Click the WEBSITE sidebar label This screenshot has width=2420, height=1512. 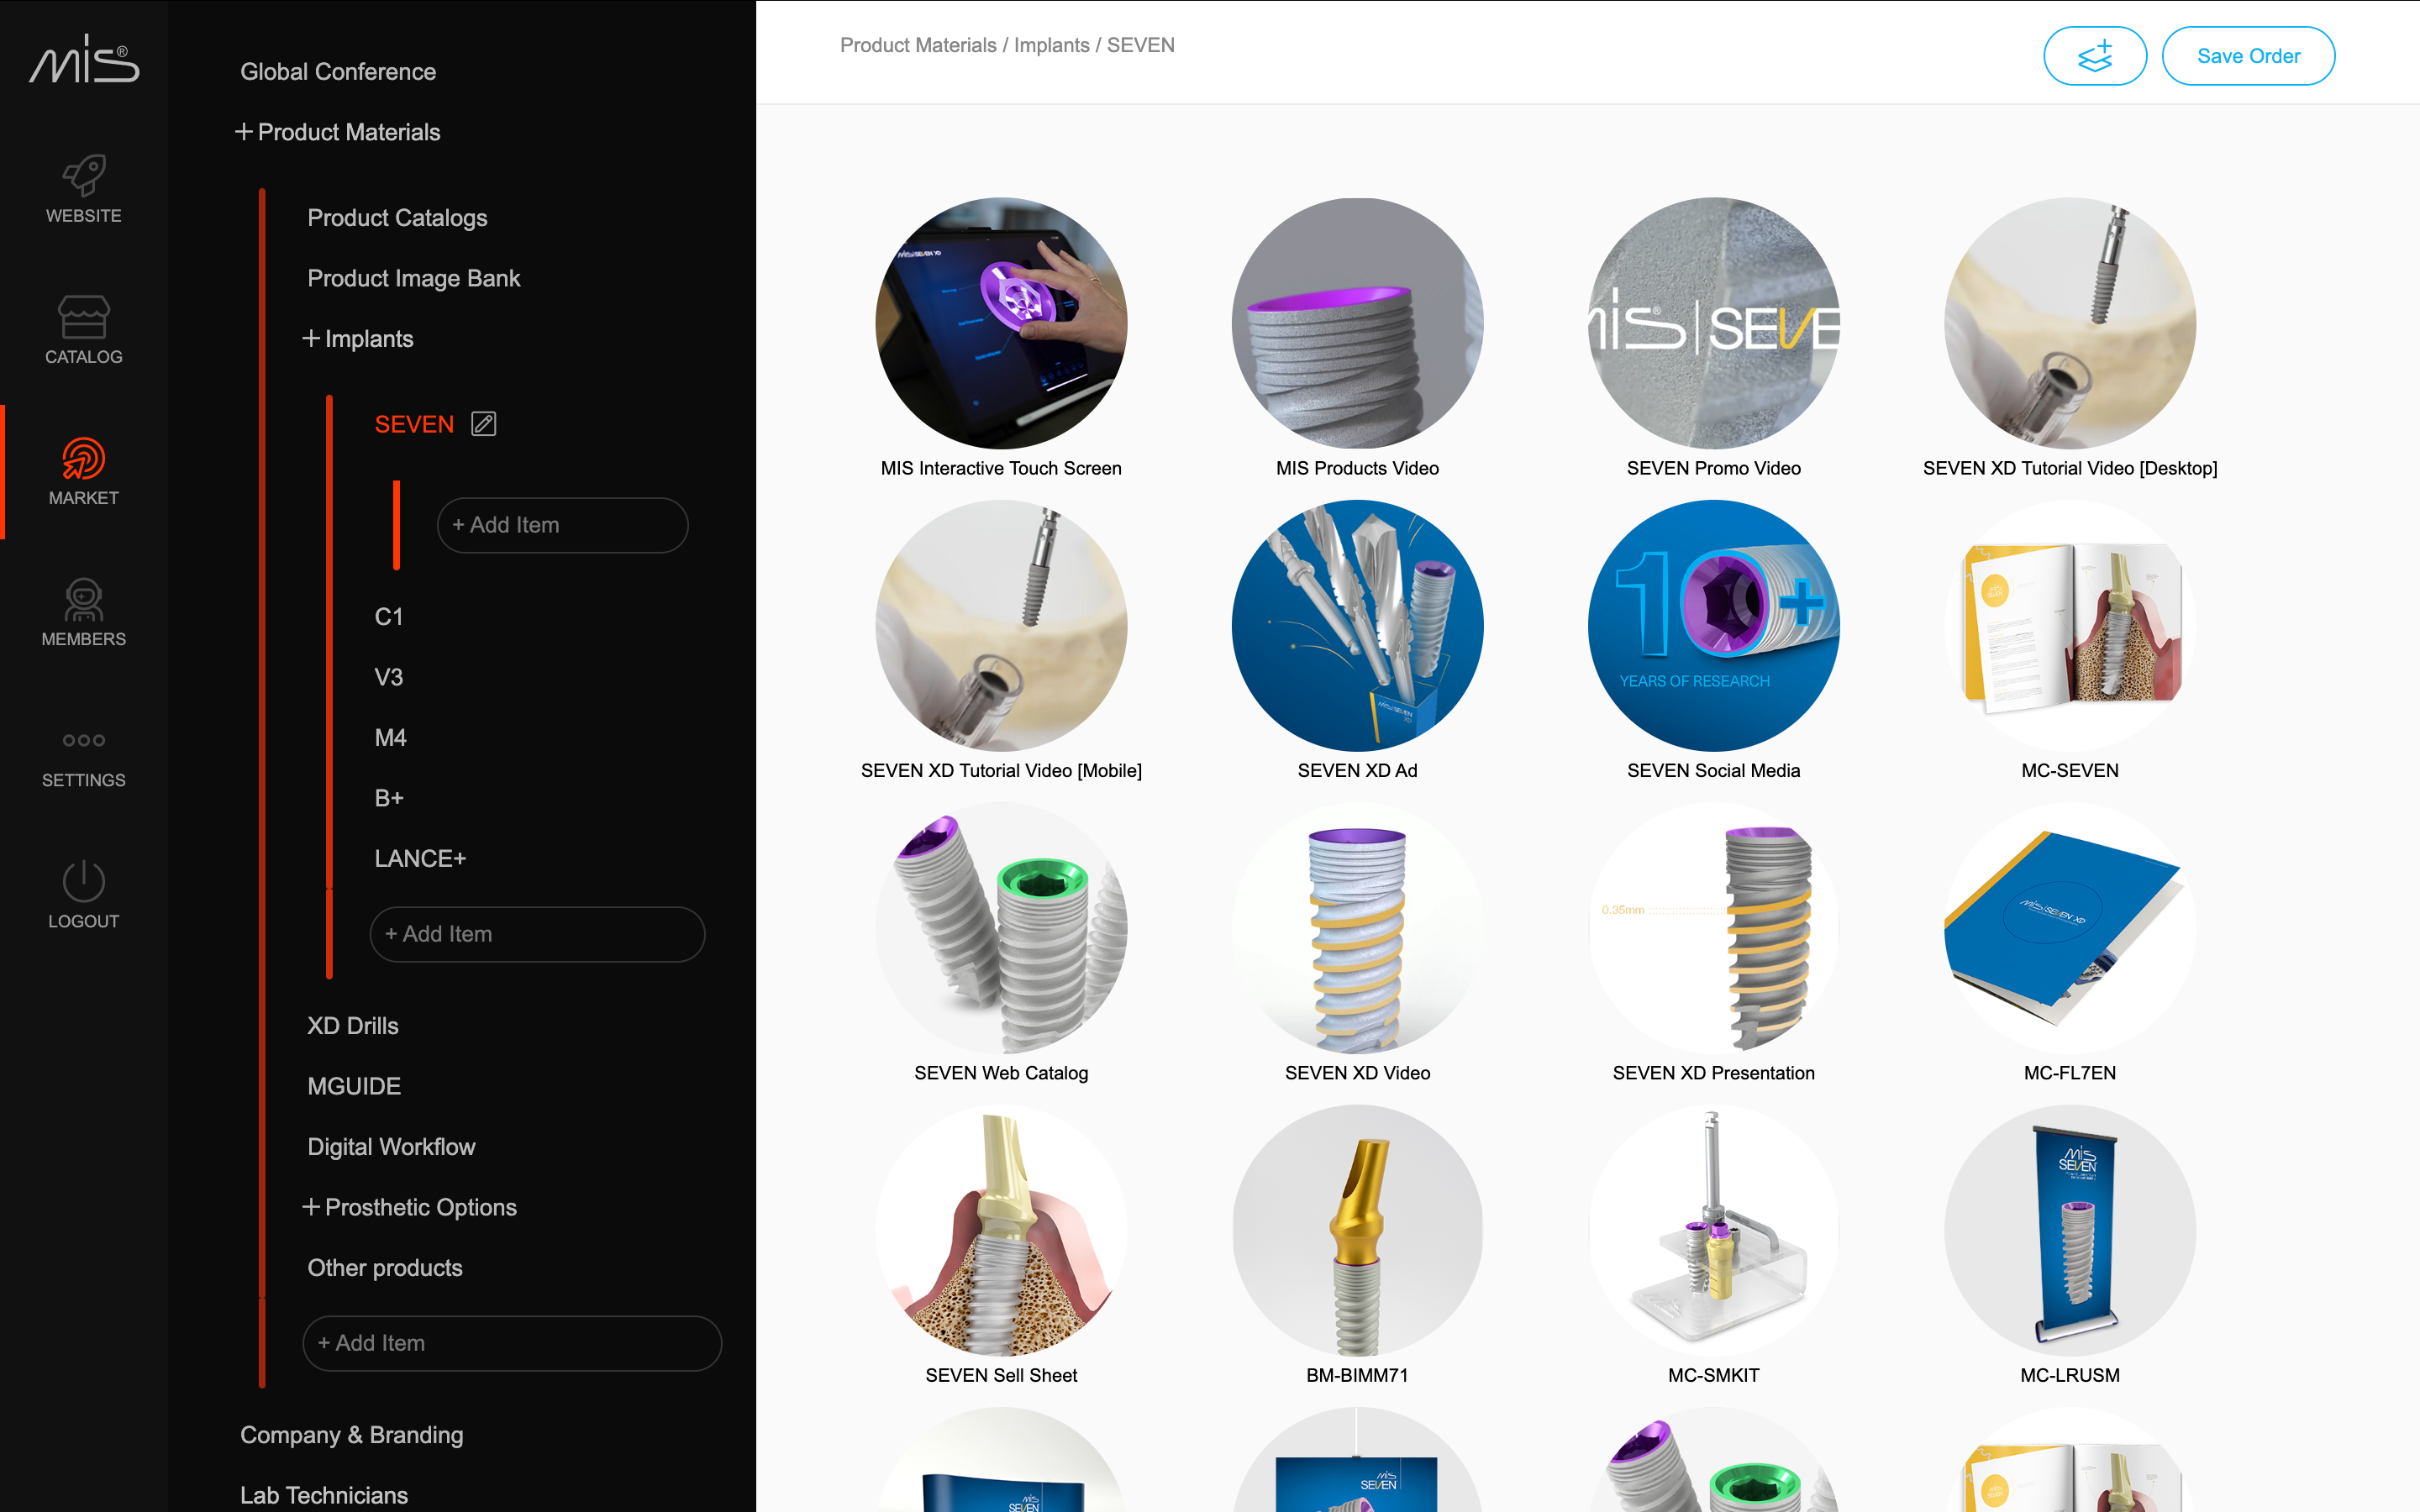point(84,216)
